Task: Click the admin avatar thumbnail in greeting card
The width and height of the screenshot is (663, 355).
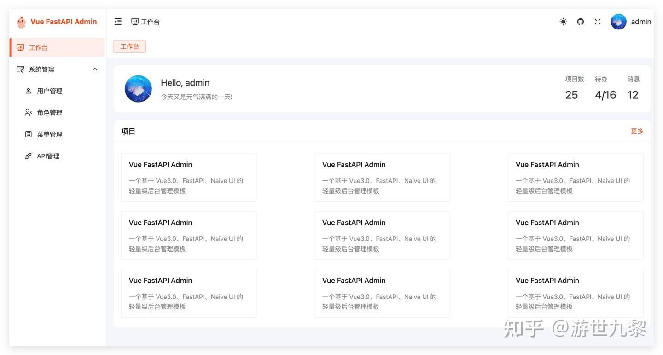Action: [x=138, y=88]
